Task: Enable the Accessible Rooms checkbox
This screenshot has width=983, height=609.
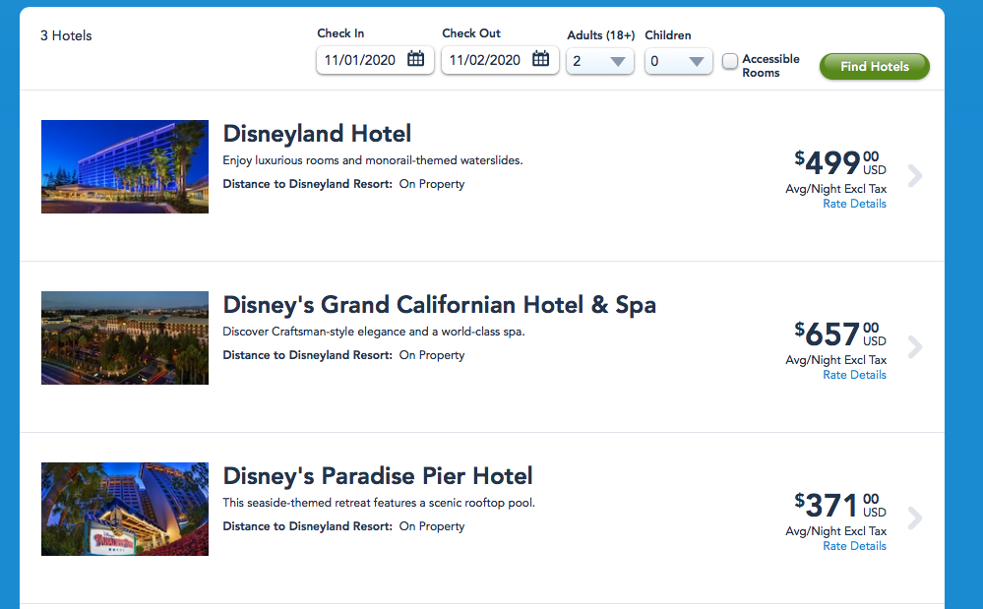Action: point(730,62)
